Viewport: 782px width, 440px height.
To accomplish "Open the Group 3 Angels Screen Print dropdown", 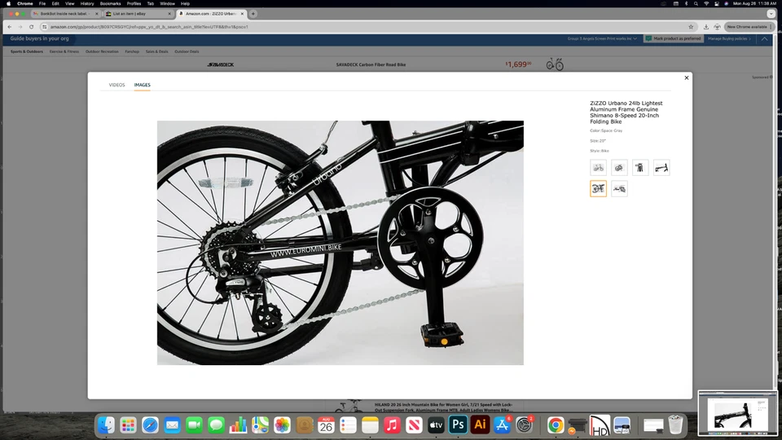I will (x=602, y=38).
